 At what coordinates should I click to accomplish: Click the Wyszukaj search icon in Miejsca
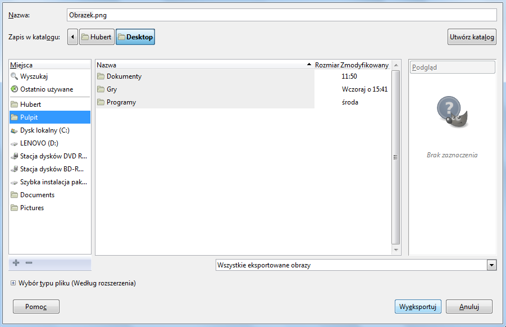(15, 76)
